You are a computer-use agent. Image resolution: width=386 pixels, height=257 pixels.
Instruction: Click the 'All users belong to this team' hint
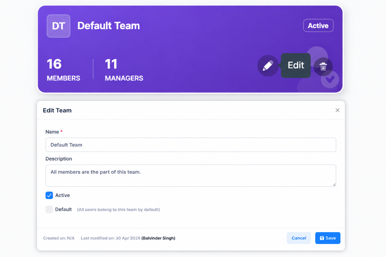118,210
